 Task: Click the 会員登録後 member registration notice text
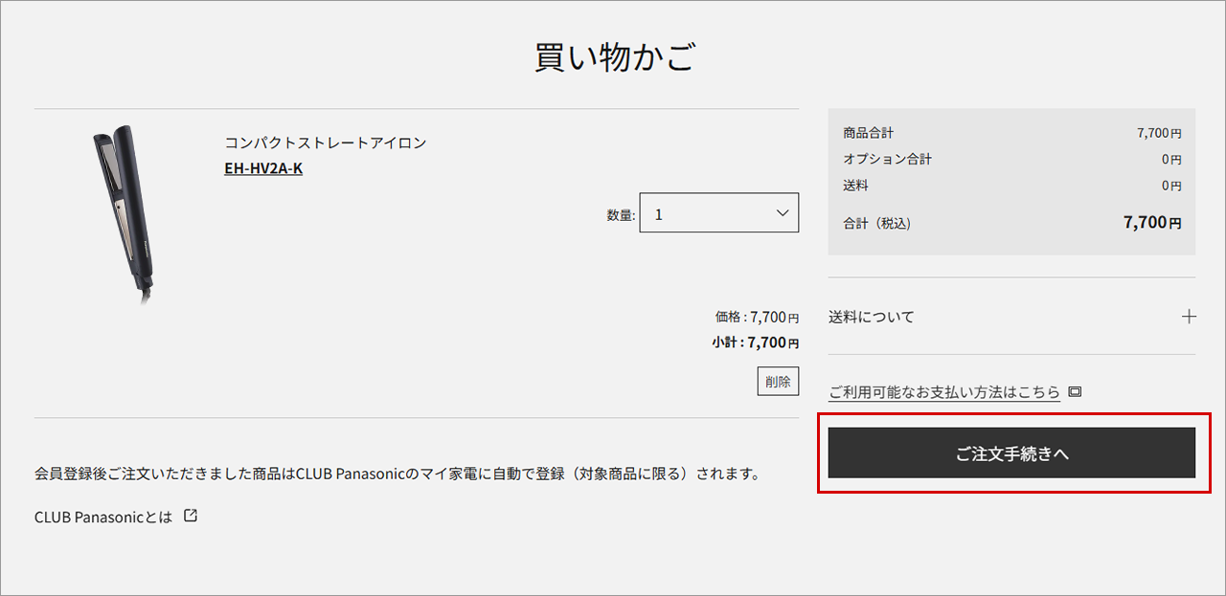tap(397, 474)
